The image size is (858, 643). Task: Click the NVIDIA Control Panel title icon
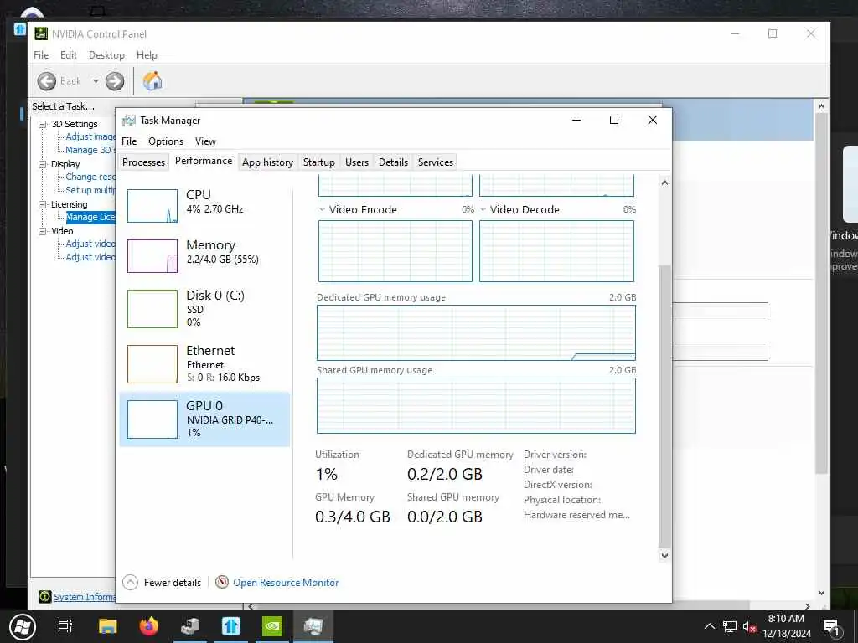pyautogui.click(x=41, y=33)
